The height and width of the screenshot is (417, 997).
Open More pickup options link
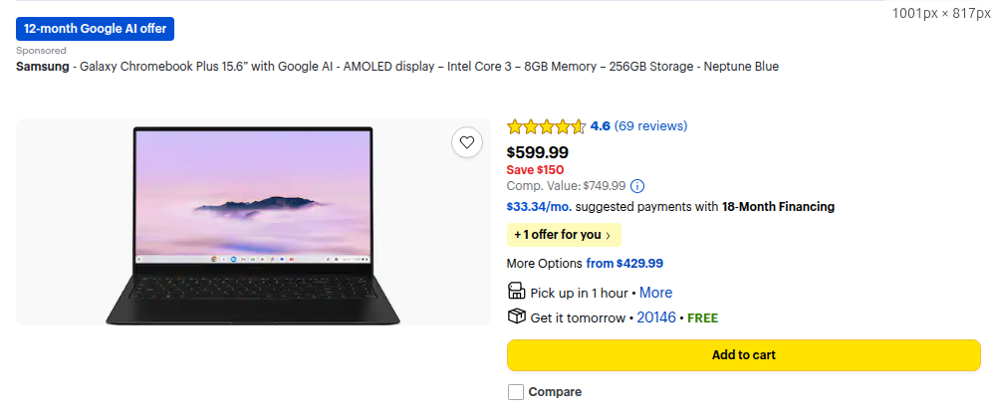[x=655, y=293]
